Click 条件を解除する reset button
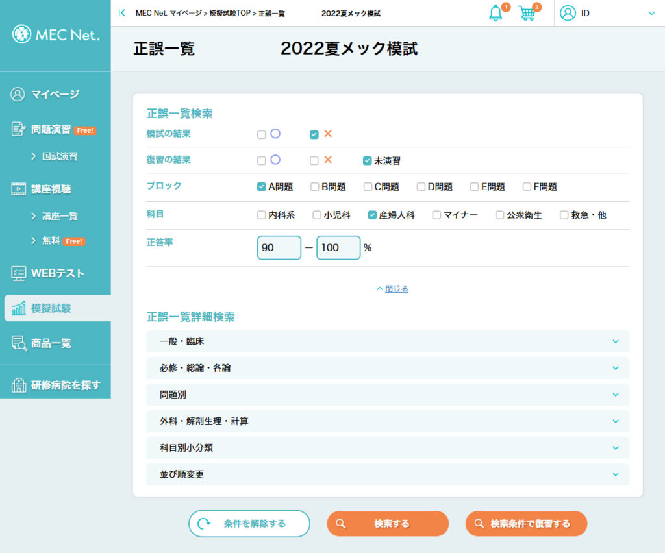The width and height of the screenshot is (665, 553). 249,524
